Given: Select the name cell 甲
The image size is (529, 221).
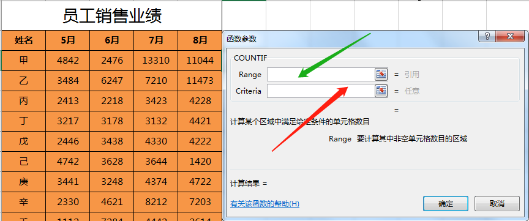Looking at the screenshot, I should 24,61.
